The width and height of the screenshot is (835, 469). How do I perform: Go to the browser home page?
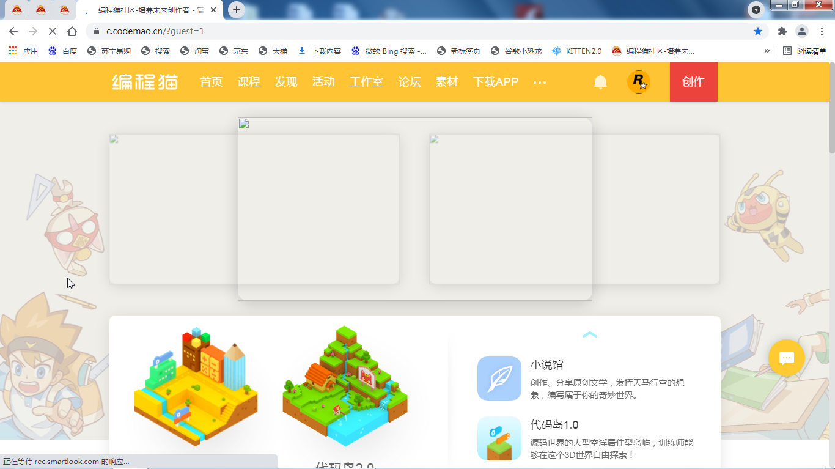pyautogui.click(x=72, y=31)
